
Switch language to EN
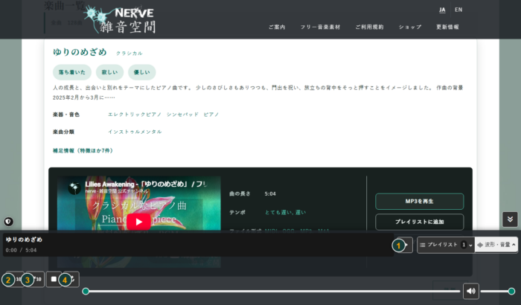tap(458, 10)
